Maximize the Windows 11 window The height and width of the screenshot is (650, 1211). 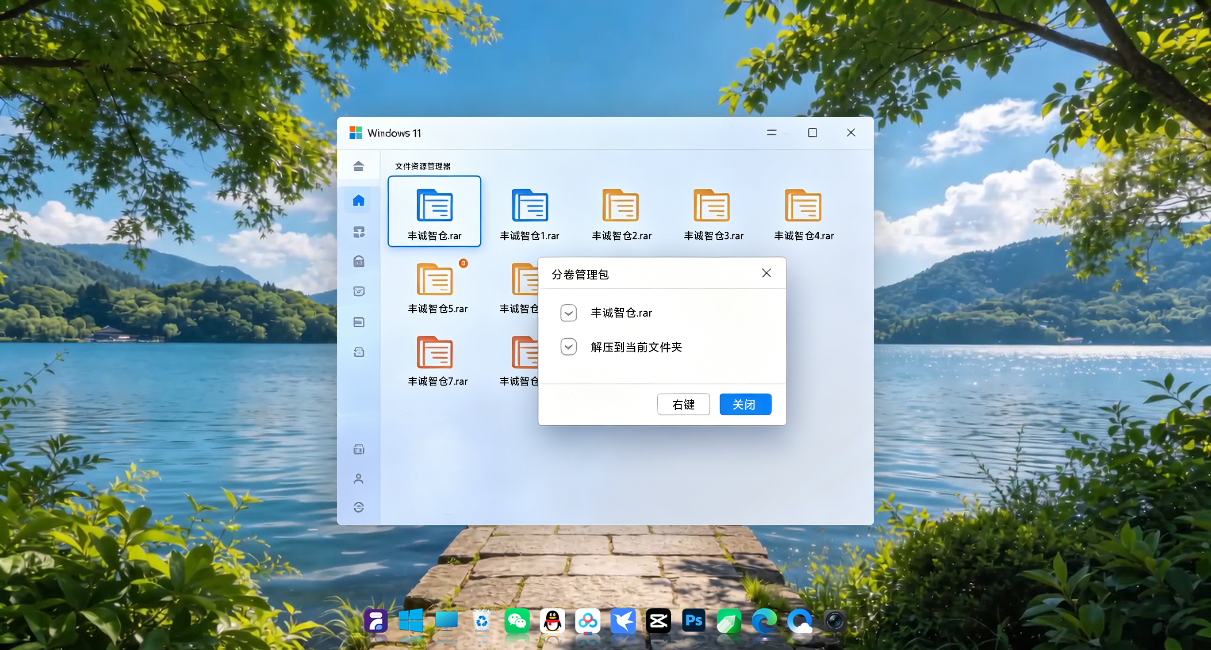point(812,133)
